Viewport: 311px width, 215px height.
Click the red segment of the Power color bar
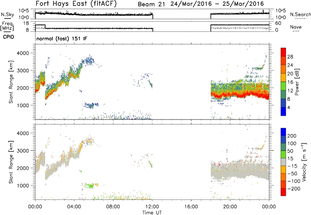click(x=283, y=51)
